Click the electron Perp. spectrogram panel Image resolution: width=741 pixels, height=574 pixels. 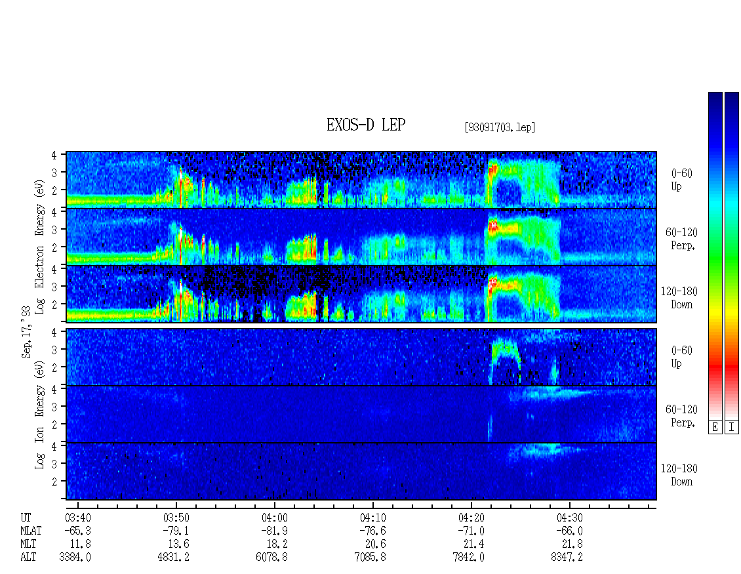tap(361, 237)
